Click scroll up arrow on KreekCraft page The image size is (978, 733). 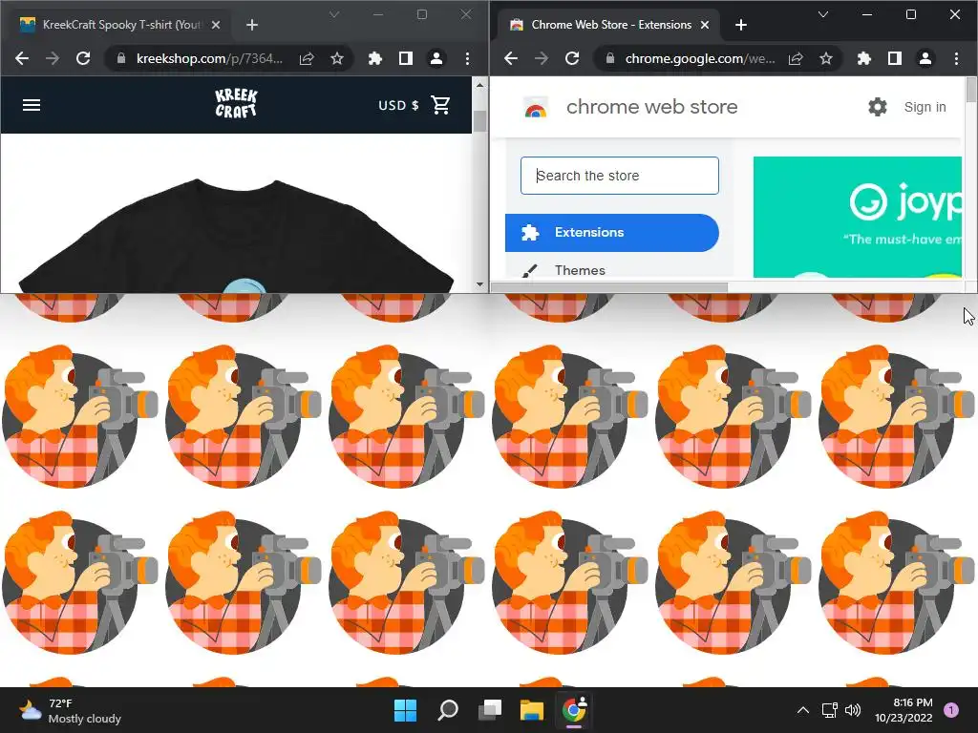point(479,85)
